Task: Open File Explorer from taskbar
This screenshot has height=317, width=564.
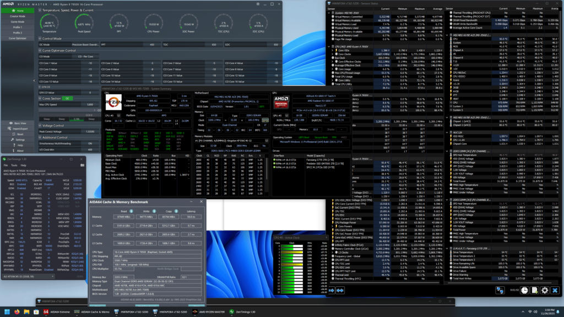Action: (x=26, y=311)
